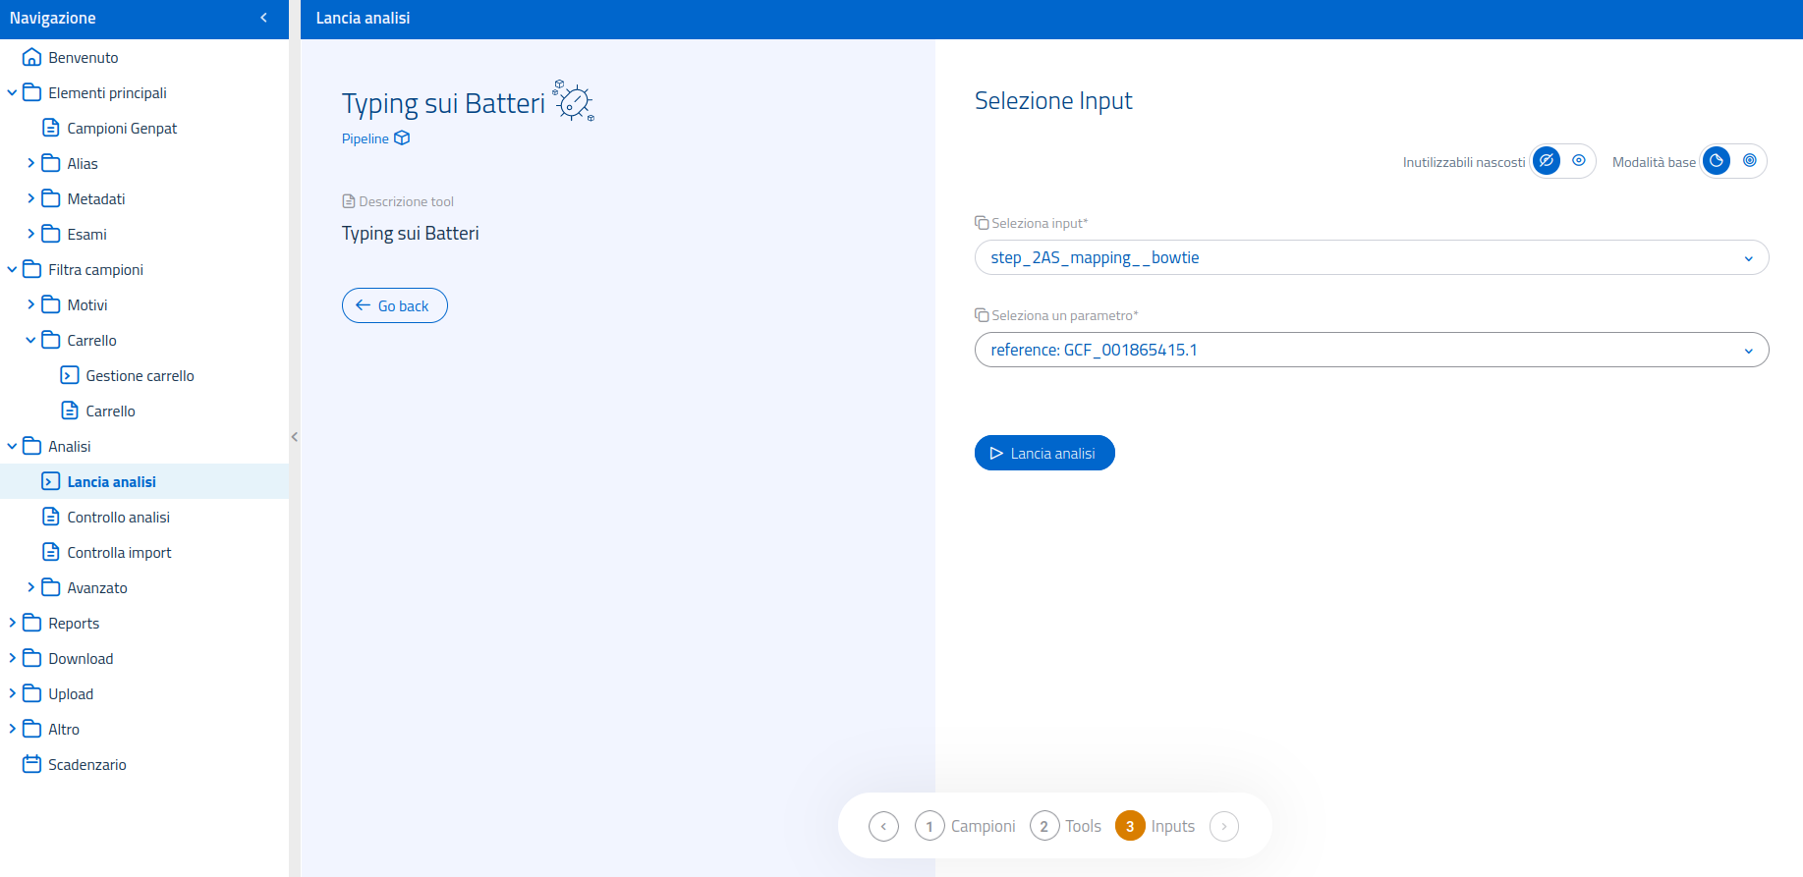
Task: Click the Go back button
Action: [x=394, y=305]
